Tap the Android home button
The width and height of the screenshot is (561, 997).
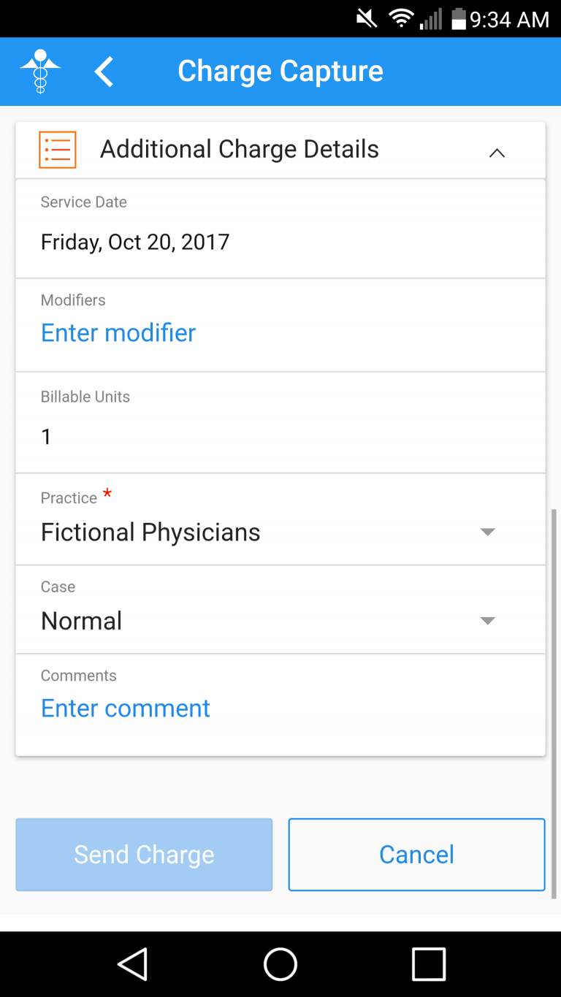click(280, 963)
